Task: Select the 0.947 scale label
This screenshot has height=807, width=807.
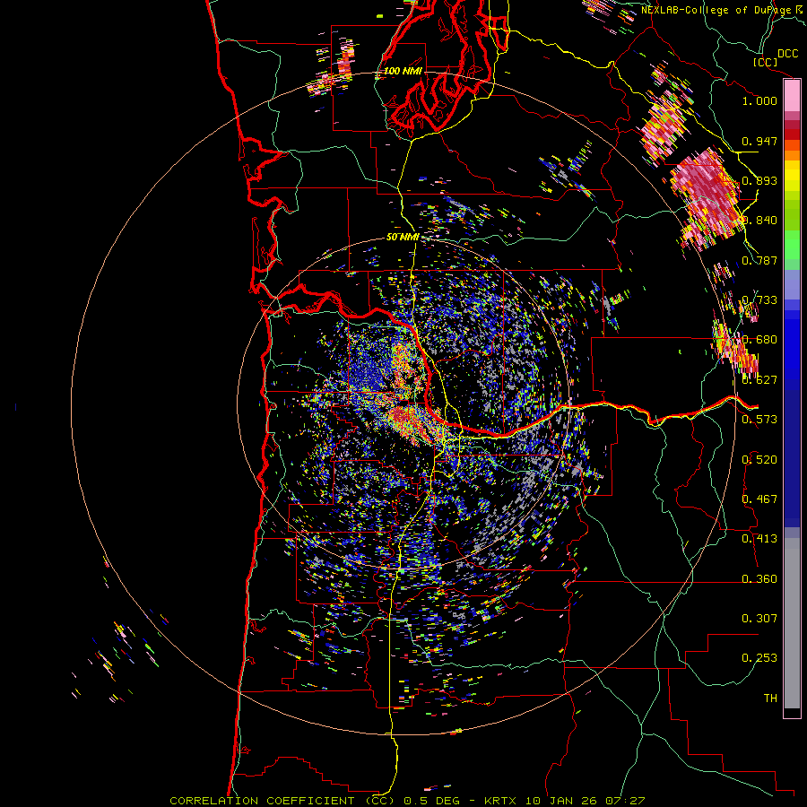Action: tap(759, 141)
